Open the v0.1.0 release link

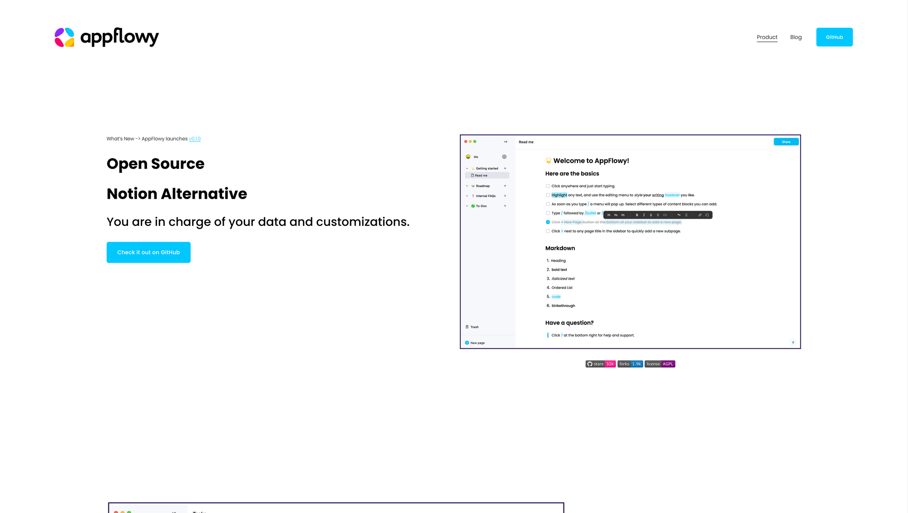pos(195,139)
